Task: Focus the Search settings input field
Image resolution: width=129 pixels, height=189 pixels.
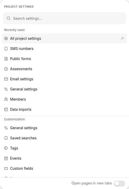Action: (64, 18)
